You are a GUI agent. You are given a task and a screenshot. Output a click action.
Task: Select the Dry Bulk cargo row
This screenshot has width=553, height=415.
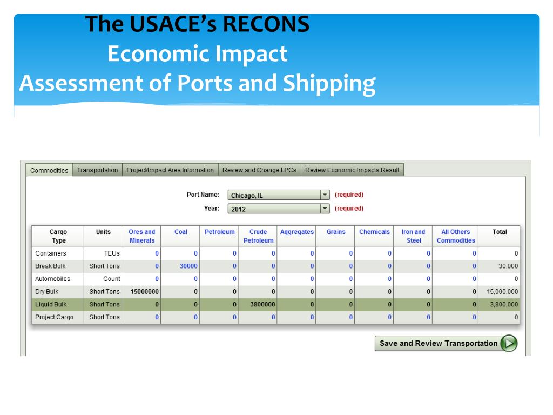click(x=275, y=292)
